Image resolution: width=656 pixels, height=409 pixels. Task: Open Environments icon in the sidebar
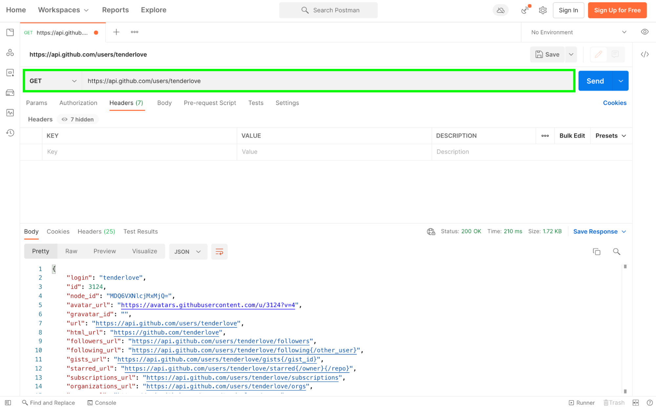10,73
